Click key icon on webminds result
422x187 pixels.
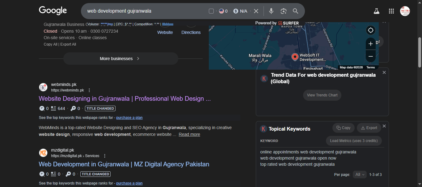[x=73, y=108]
